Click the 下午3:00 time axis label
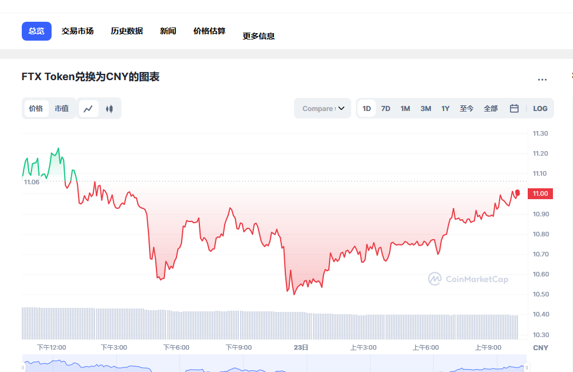 (114, 347)
